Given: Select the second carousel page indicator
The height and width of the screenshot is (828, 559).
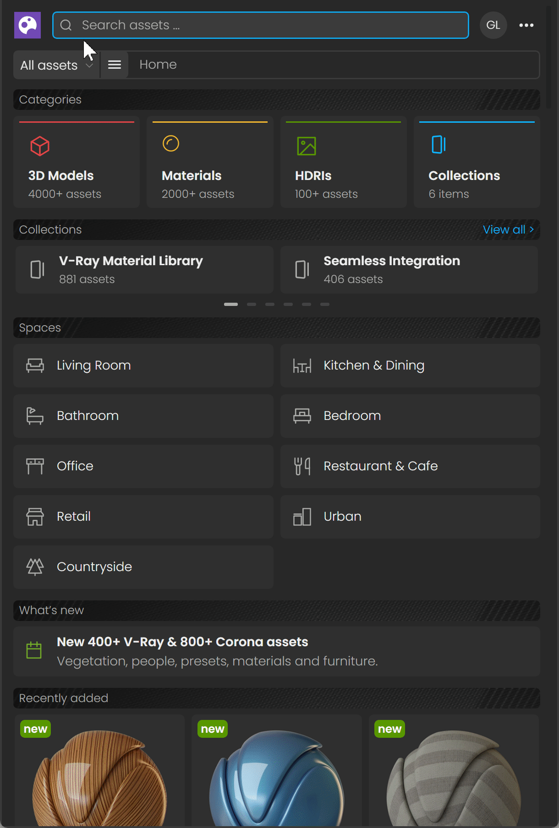Looking at the screenshot, I should pyautogui.click(x=252, y=304).
